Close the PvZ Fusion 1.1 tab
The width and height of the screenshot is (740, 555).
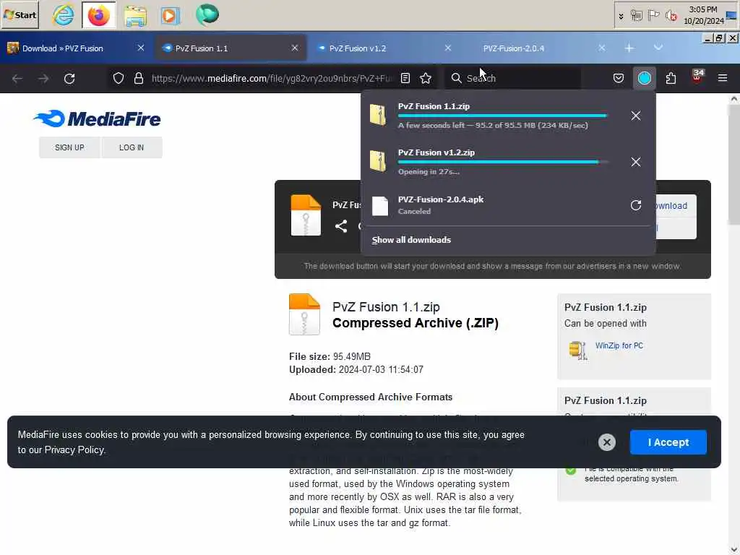(x=295, y=48)
